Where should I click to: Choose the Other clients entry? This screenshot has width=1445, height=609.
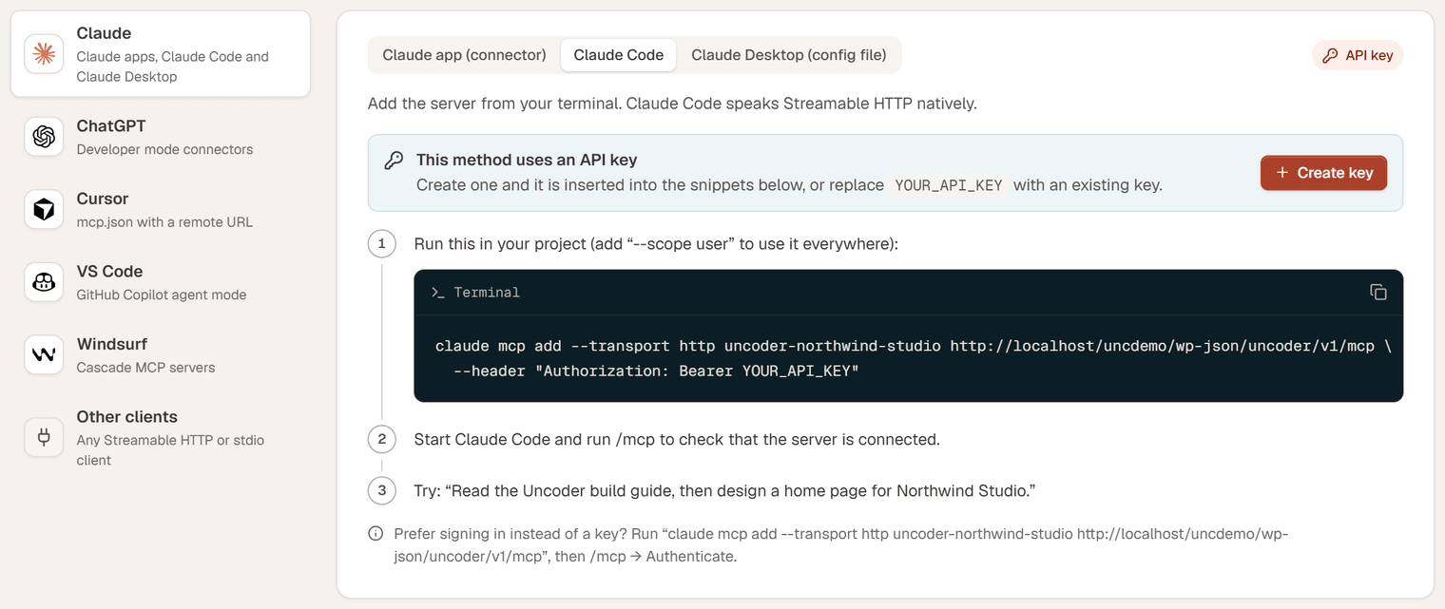(161, 437)
